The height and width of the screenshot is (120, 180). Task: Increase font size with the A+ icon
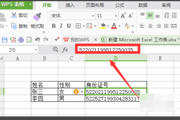pos(123,16)
